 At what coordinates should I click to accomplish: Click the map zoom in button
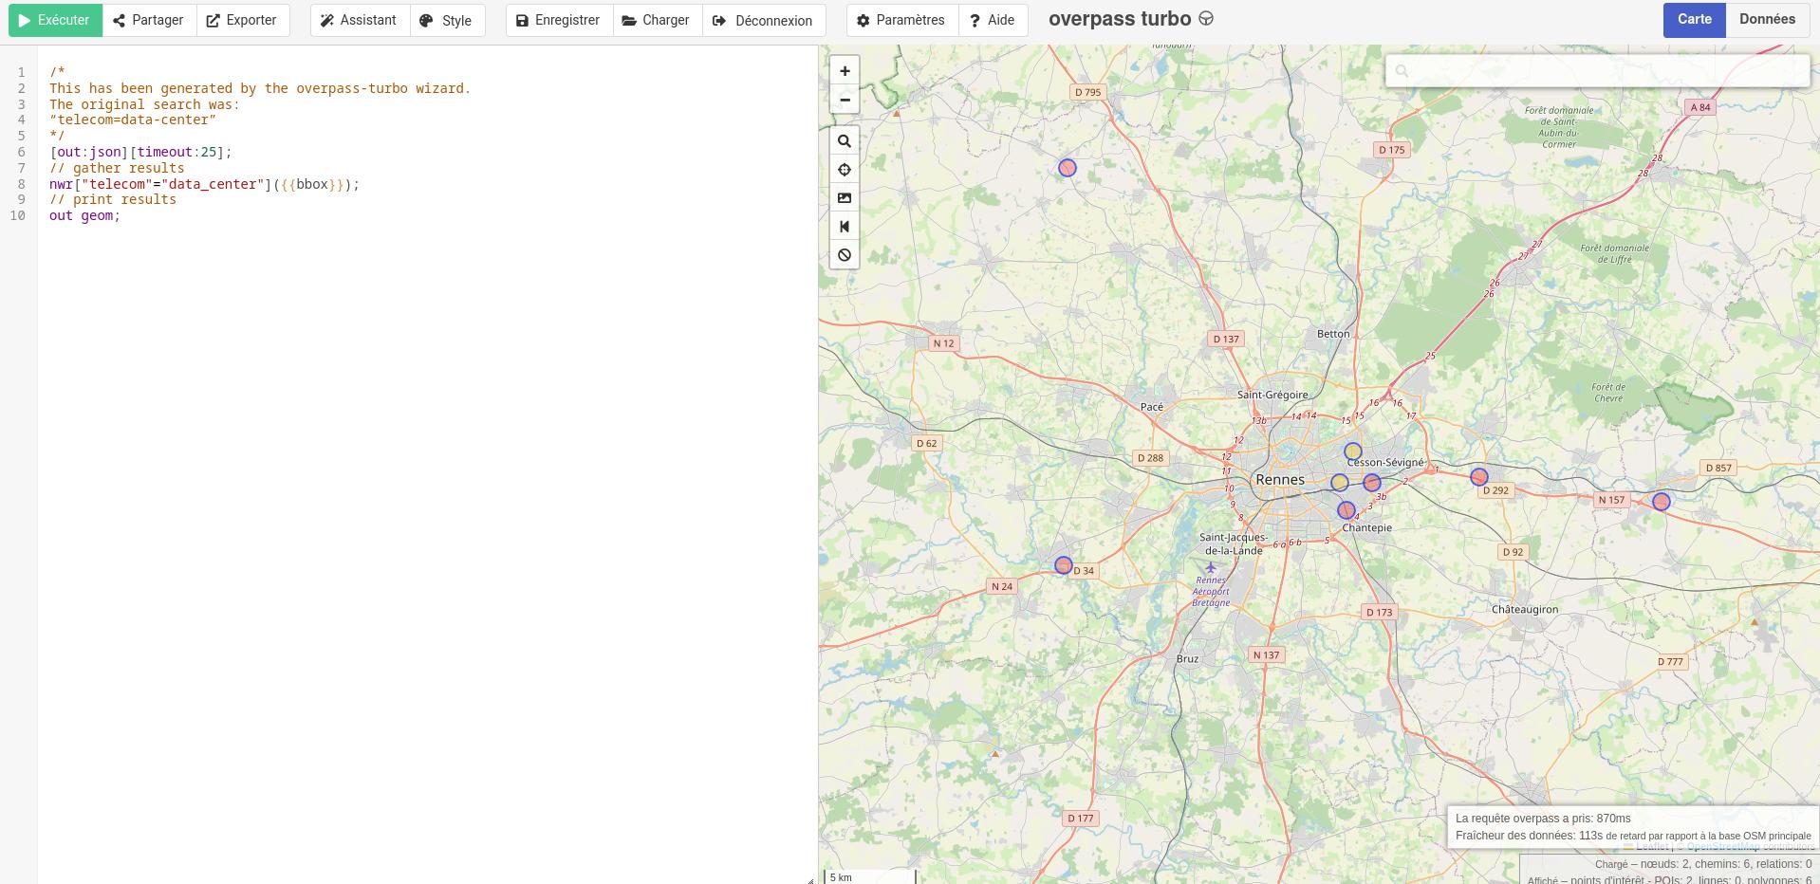click(845, 71)
